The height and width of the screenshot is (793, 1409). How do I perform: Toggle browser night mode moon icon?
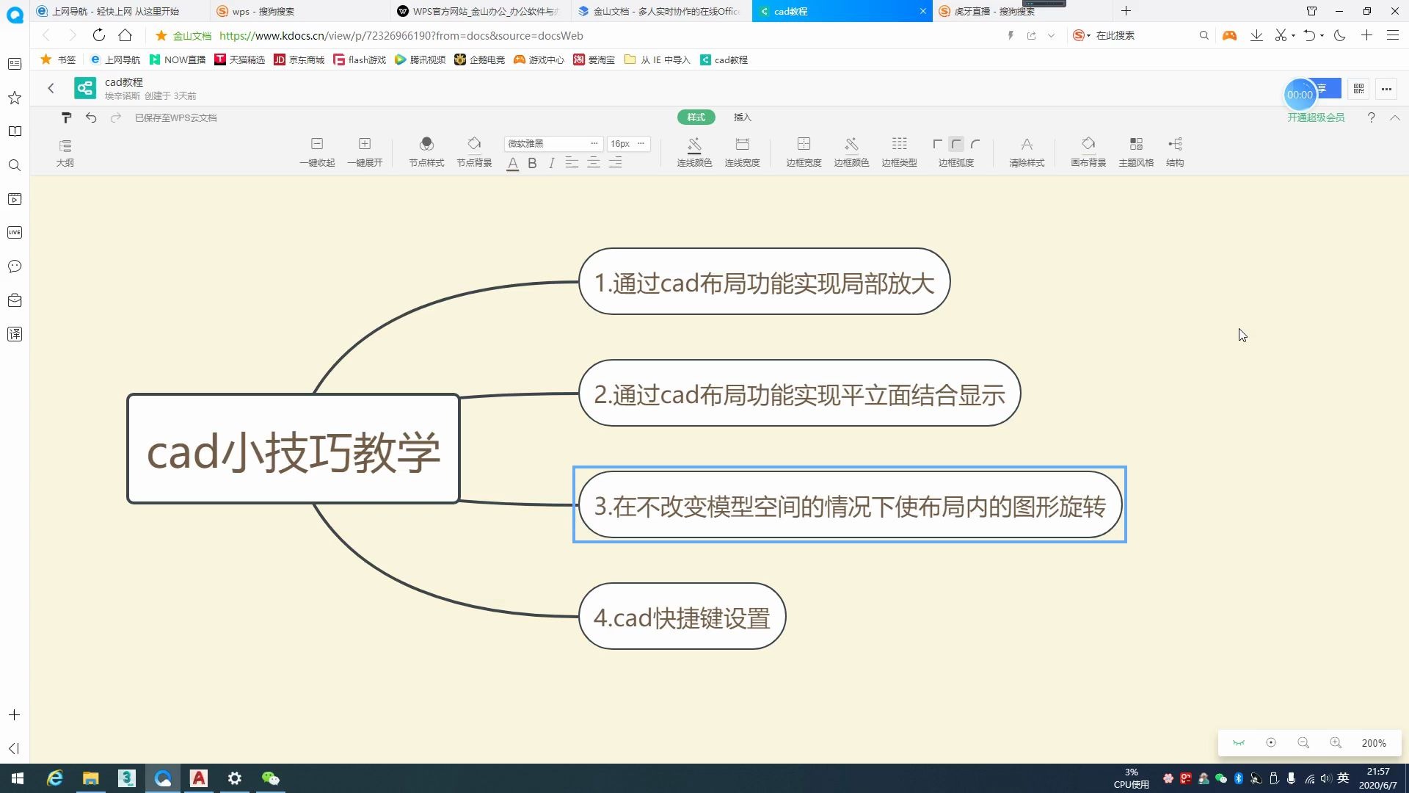[x=1339, y=35]
